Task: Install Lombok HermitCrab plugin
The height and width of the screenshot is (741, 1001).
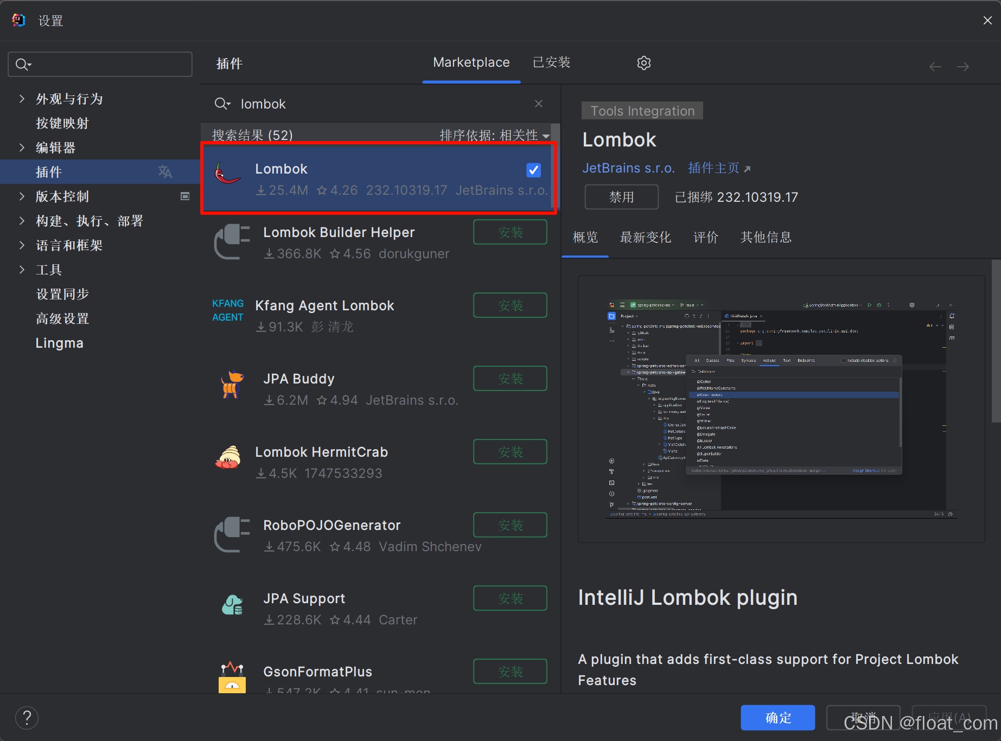Action: coord(510,452)
